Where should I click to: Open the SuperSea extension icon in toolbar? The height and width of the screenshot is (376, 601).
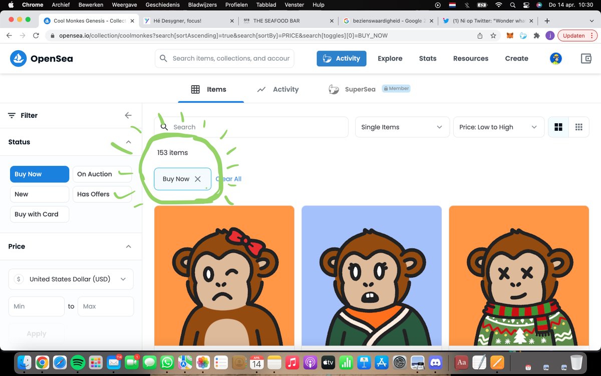523,36
